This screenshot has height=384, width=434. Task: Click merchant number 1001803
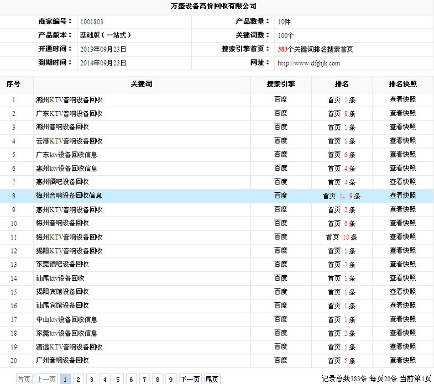(x=92, y=22)
